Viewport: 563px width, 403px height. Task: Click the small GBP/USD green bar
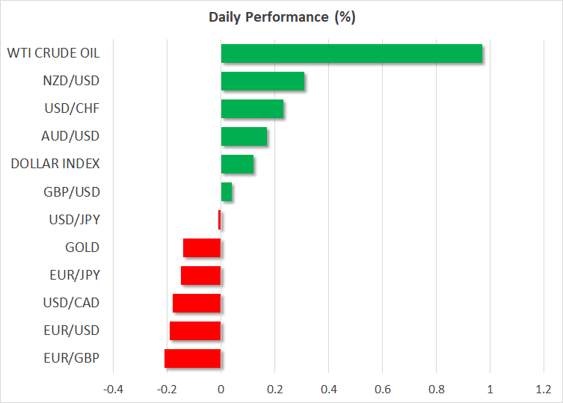[x=226, y=192]
